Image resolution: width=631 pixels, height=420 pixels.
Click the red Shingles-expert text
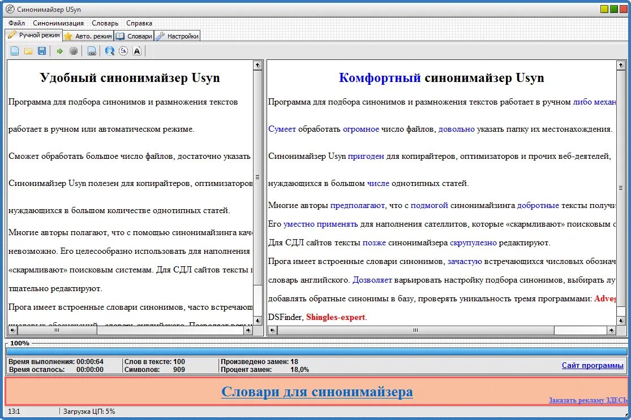coord(336,317)
